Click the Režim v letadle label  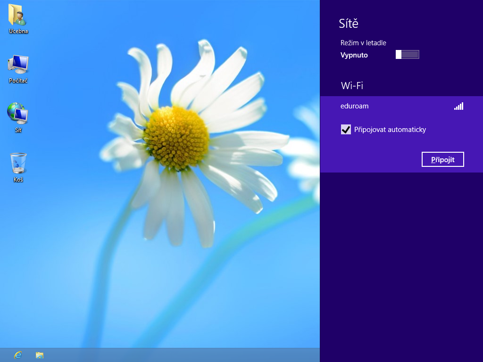(x=363, y=43)
